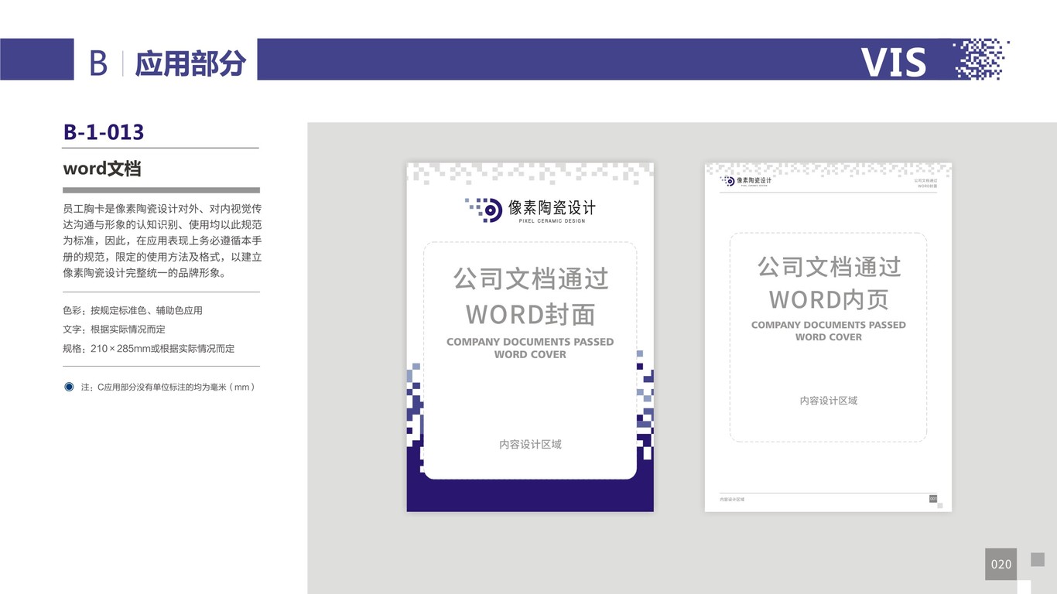Click the pixel QR logo beside VIS
Image resolution: width=1057 pixels, height=594 pixels.
[981, 60]
